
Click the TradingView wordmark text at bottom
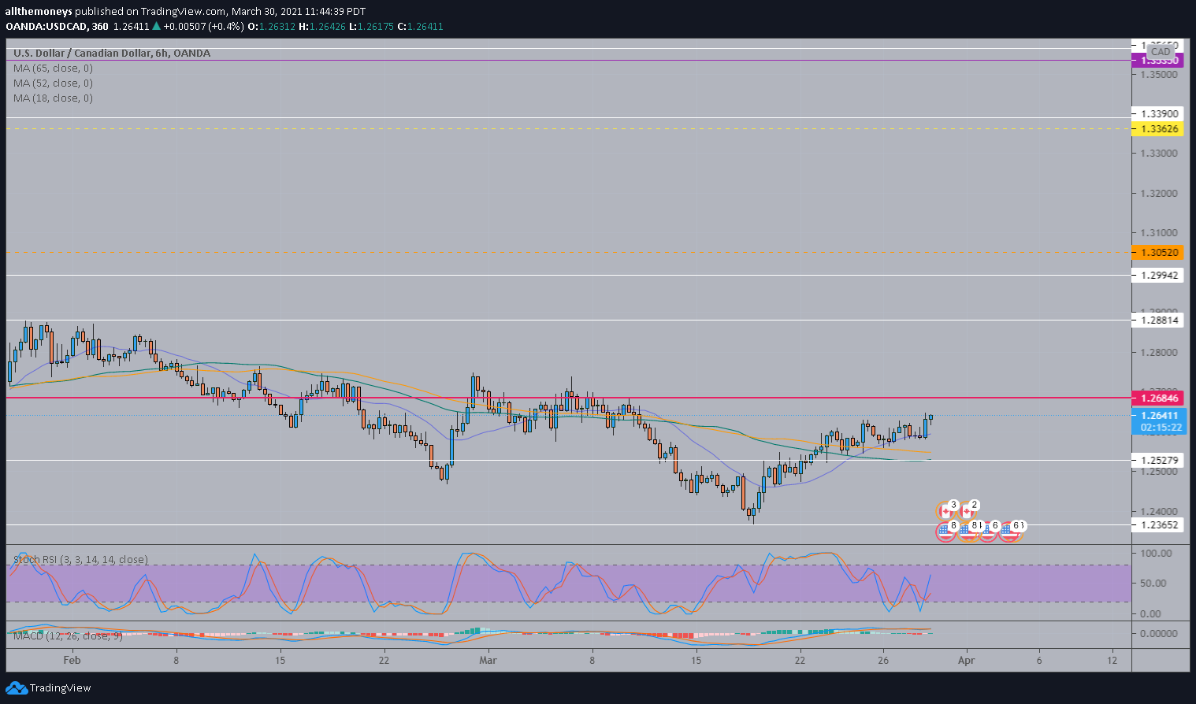pos(61,688)
